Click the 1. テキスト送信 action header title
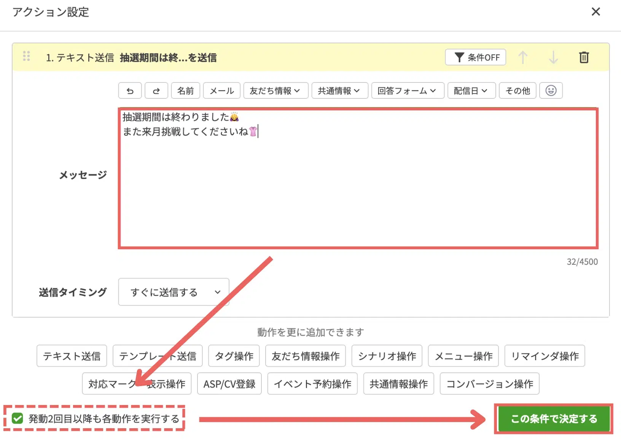Viewport: 621px width, 440px height. point(131,57)
